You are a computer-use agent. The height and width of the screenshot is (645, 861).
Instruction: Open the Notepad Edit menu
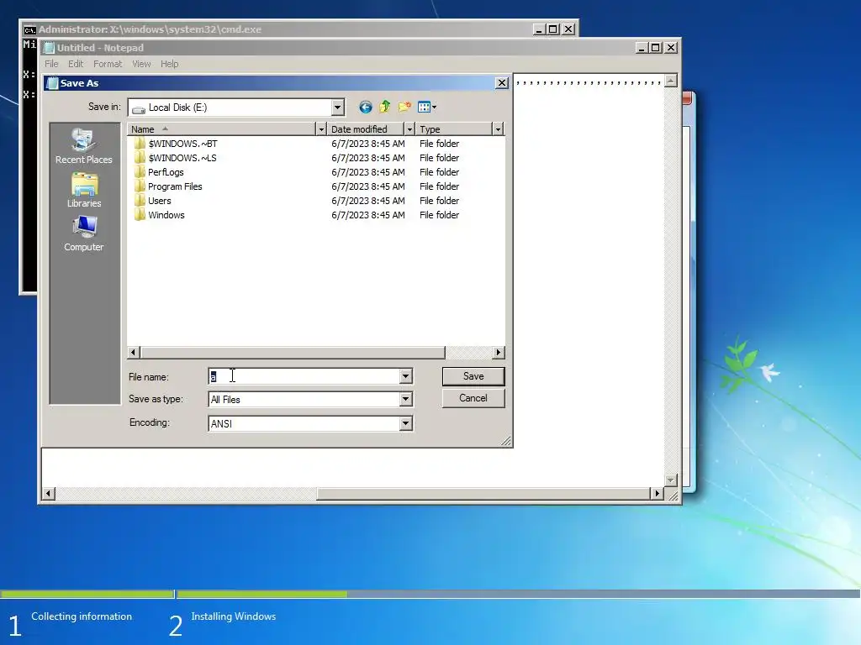76,64
